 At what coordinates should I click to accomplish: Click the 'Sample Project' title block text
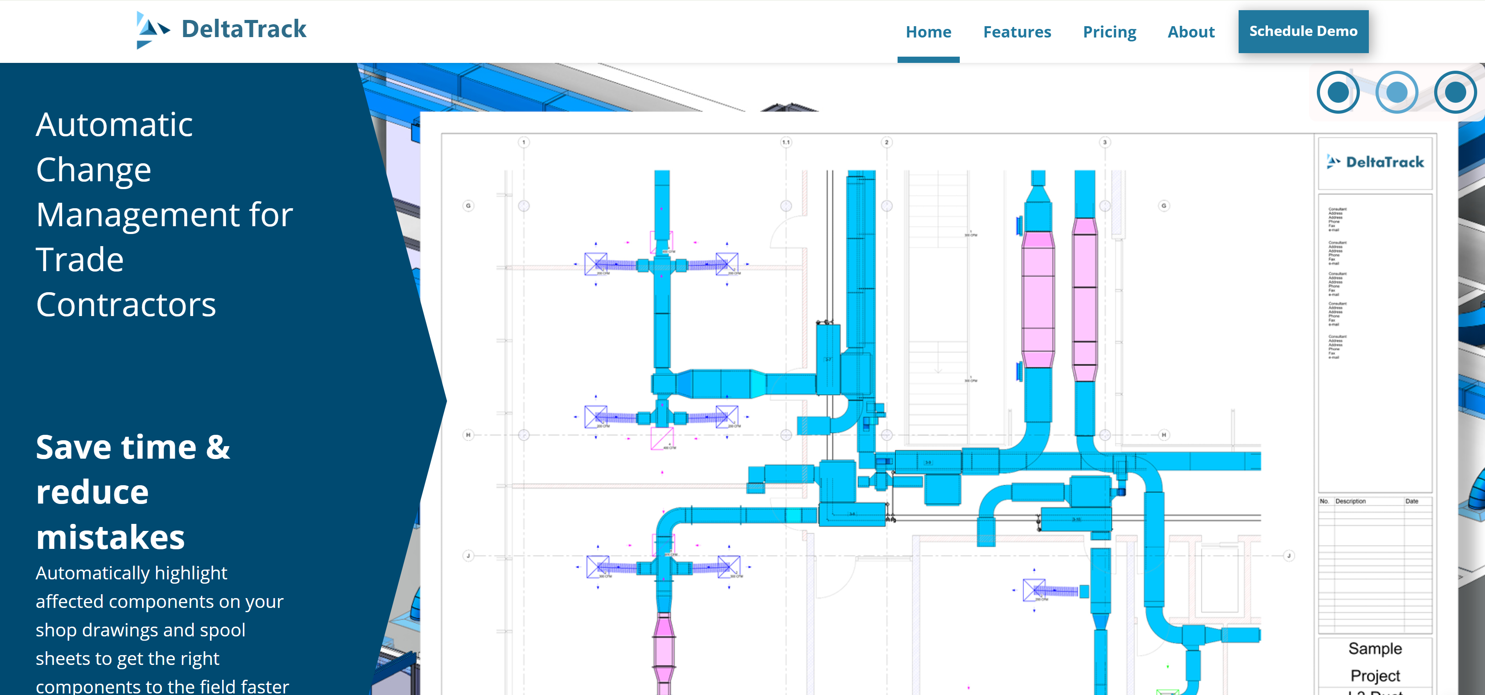1375,662
